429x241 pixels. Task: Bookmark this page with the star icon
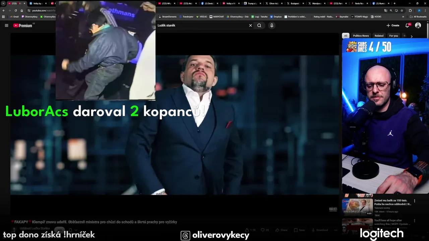402,10
